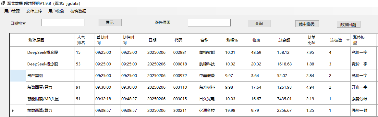Open the 板块数据 menu
This screenshot has width=378, height=117.
tap(78, 11)
